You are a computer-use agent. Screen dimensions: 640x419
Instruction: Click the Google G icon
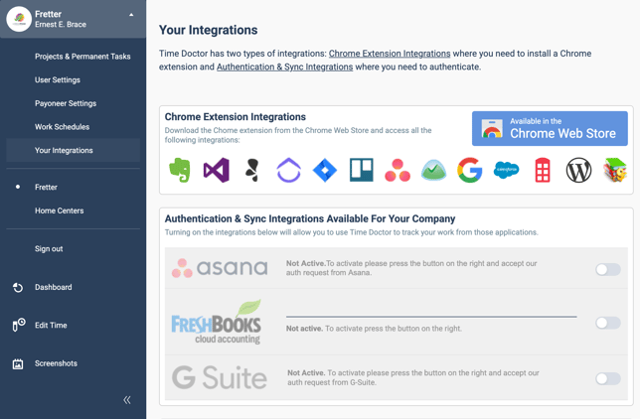tap(470, 170)
